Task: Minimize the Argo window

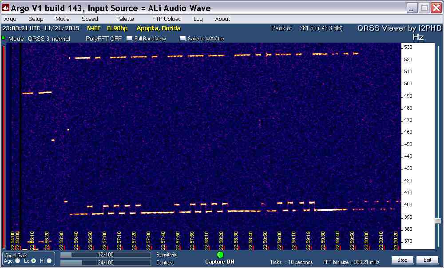Action: point(412,8)
